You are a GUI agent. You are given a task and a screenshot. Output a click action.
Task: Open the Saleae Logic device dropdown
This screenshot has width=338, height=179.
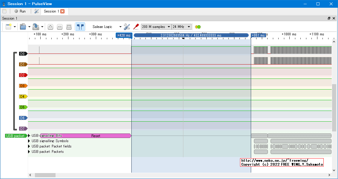pos(107,27)
